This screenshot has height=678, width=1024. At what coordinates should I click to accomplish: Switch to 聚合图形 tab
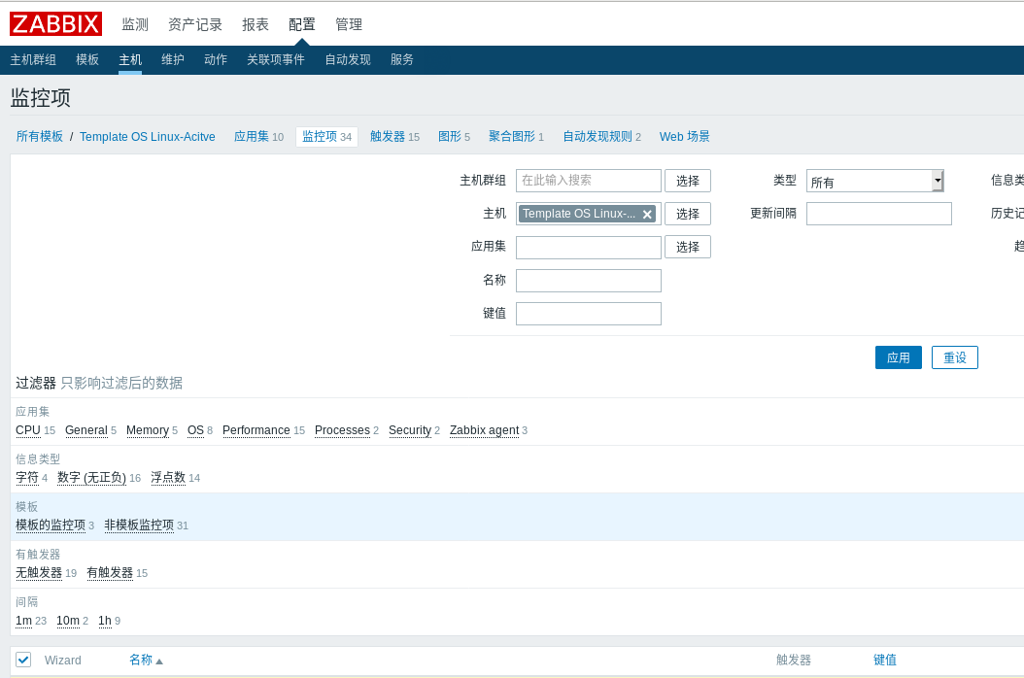[512, 137]
